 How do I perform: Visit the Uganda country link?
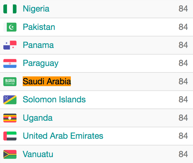tap(38, 118)
